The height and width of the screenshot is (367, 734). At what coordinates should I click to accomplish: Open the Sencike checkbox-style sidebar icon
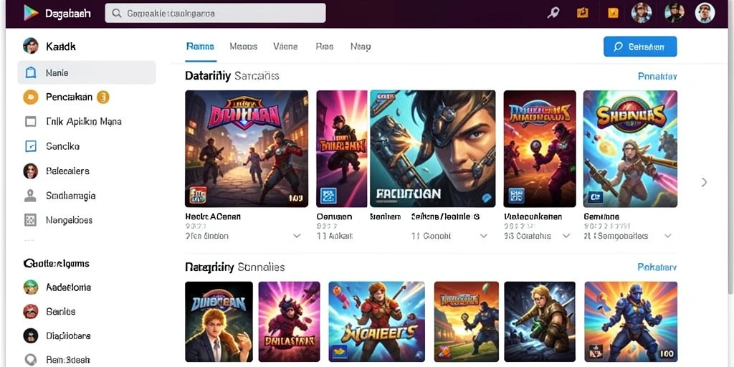tap(30, 146)
